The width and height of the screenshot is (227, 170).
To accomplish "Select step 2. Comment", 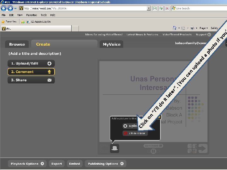I will pos(31,72).
